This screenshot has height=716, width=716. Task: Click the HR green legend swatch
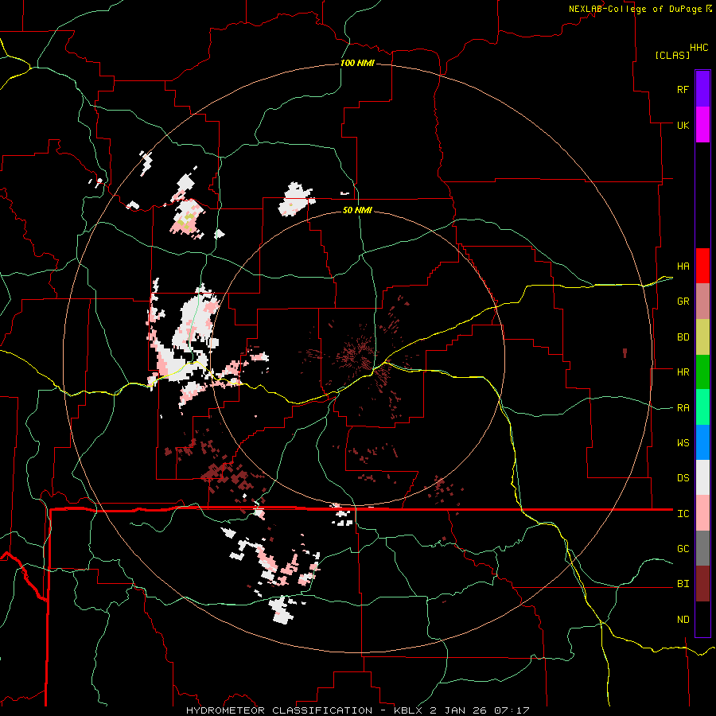(702, 372)
